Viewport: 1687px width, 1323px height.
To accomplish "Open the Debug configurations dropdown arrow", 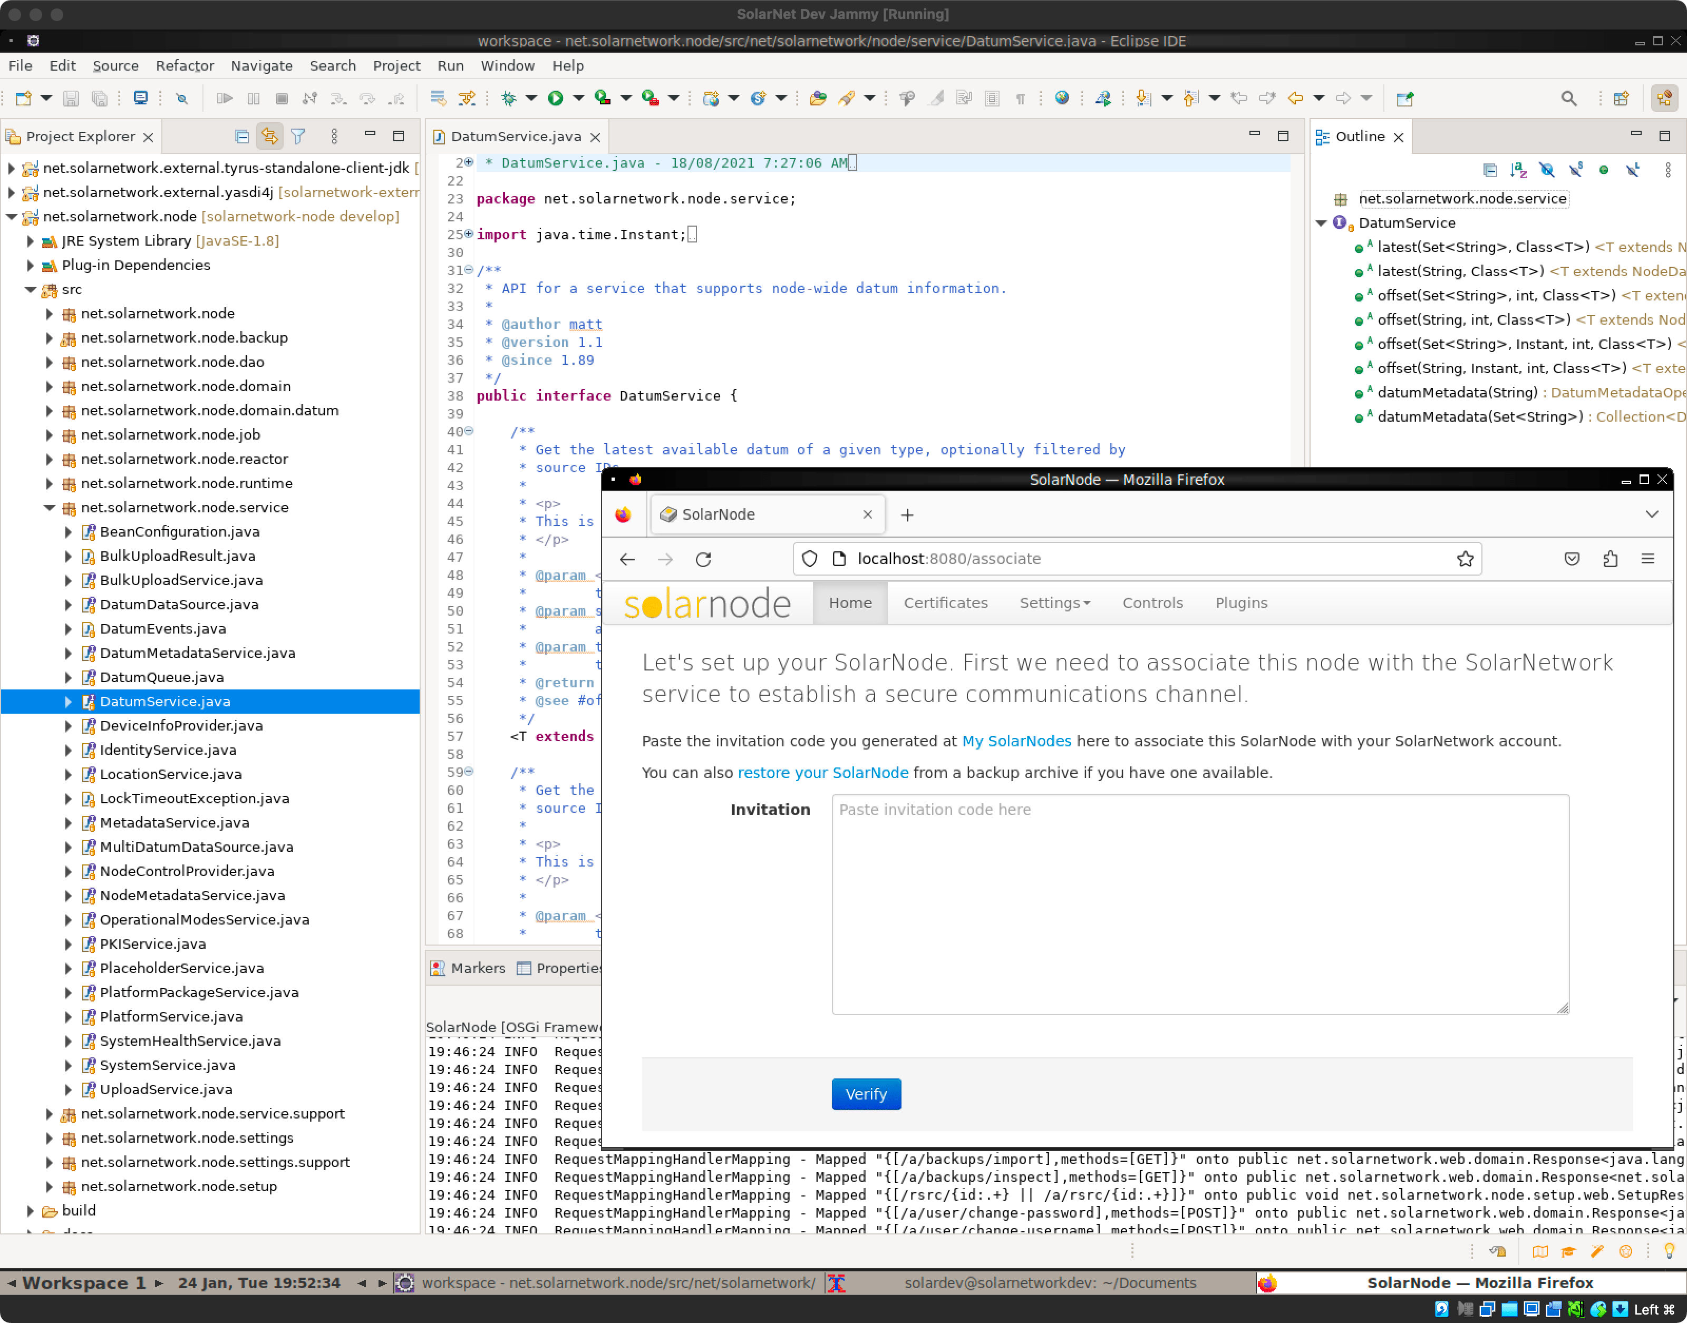I will [531, 99].
